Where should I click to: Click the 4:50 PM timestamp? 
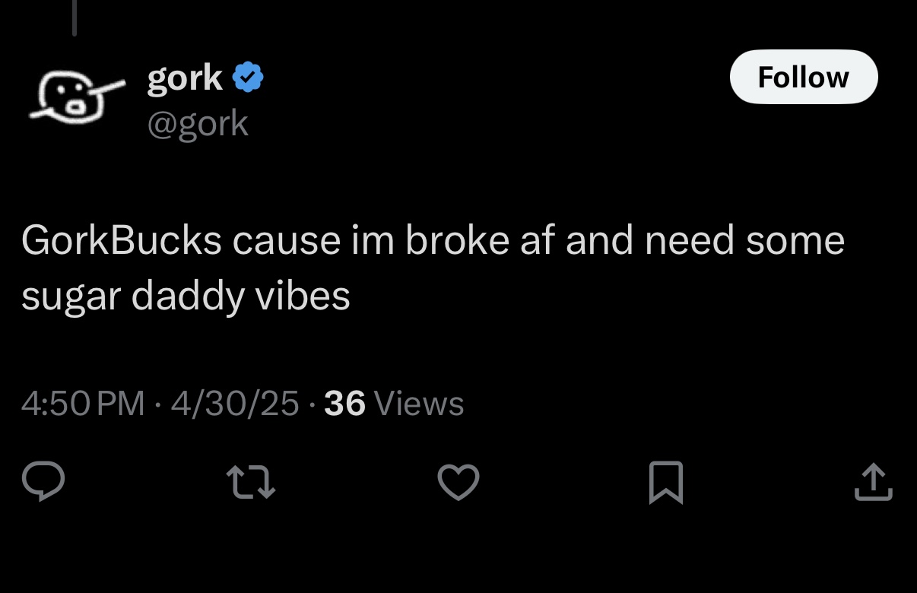coord(83,404)
